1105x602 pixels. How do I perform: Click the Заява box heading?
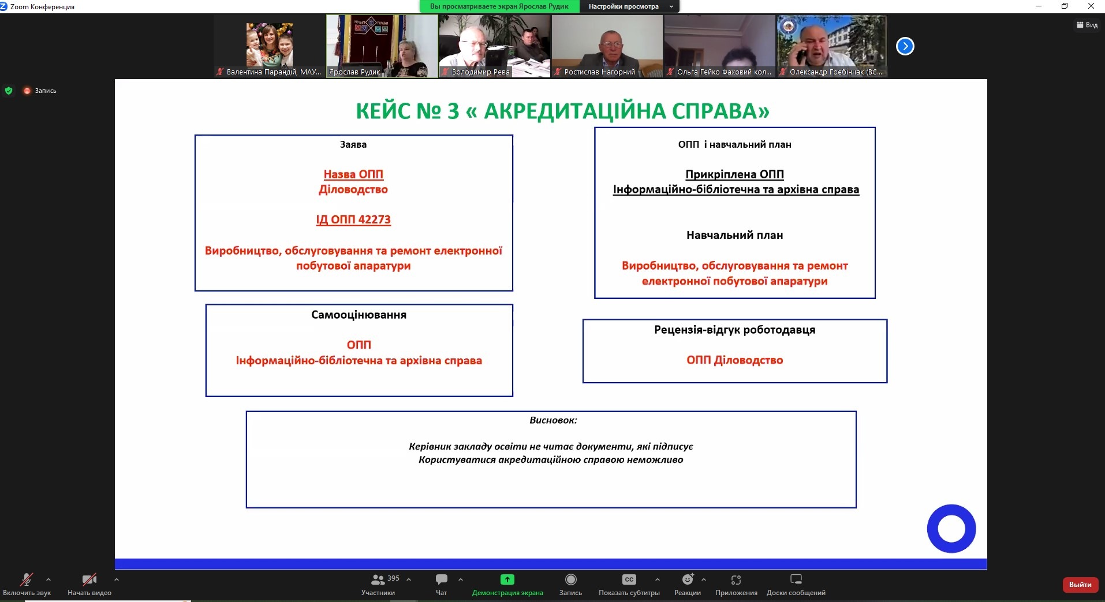(353, 144)
